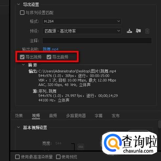Click into the 注释 comment field

[x=97, y=41]
